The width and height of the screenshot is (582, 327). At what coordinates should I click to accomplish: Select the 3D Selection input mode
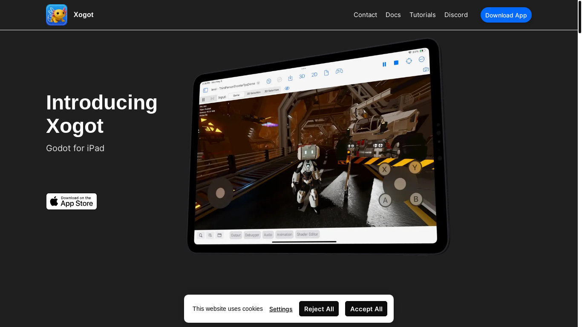pyautogui.click(x=271, y=90)
